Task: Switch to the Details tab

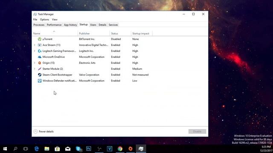Action: (102, 25)
